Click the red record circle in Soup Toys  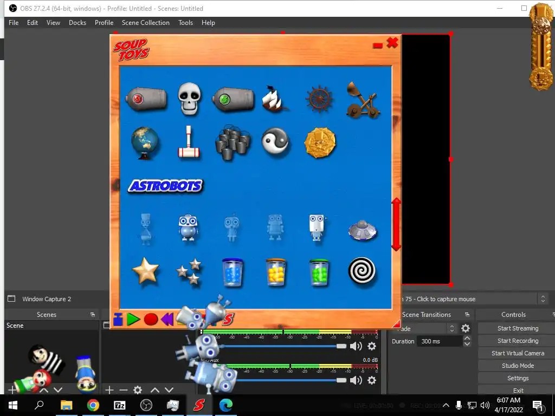tap(151, 319)
